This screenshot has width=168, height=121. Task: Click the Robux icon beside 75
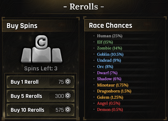pos(68,82)
